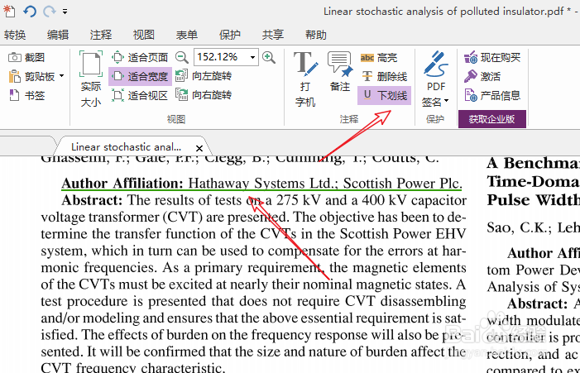Open the 编辑 ribbon tab

coord(58,35)
